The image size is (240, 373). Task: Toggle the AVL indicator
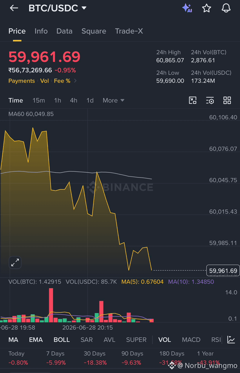110,340
